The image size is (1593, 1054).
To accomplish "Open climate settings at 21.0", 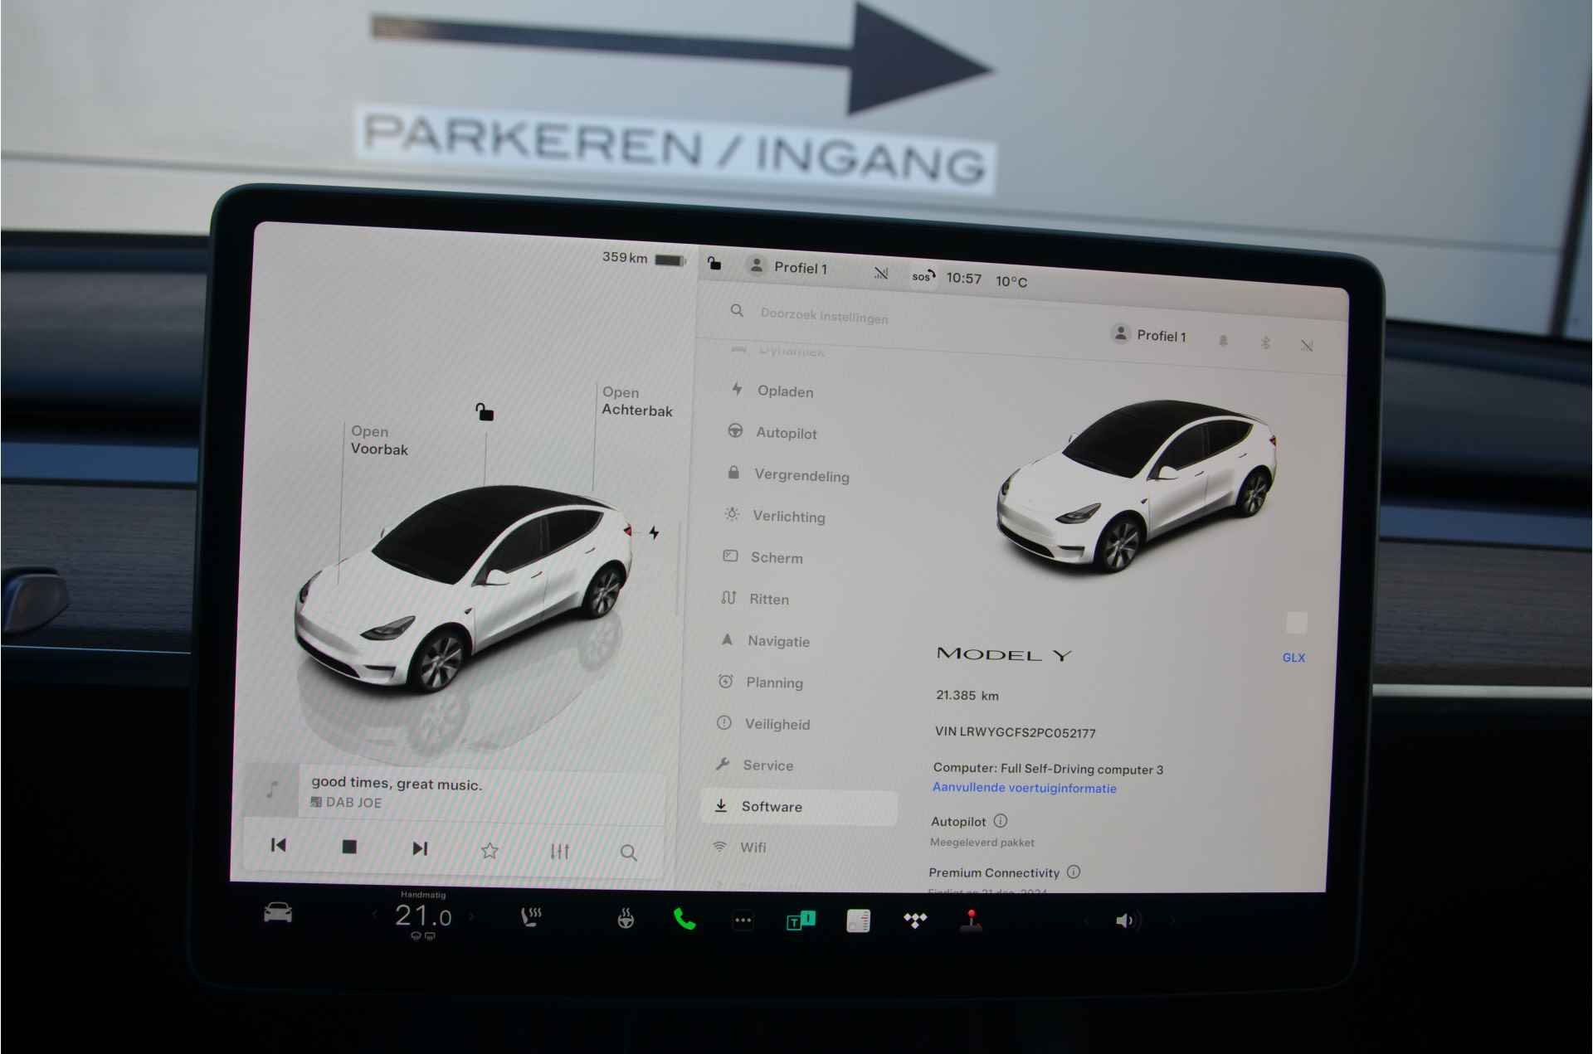I will coord(423,916).
